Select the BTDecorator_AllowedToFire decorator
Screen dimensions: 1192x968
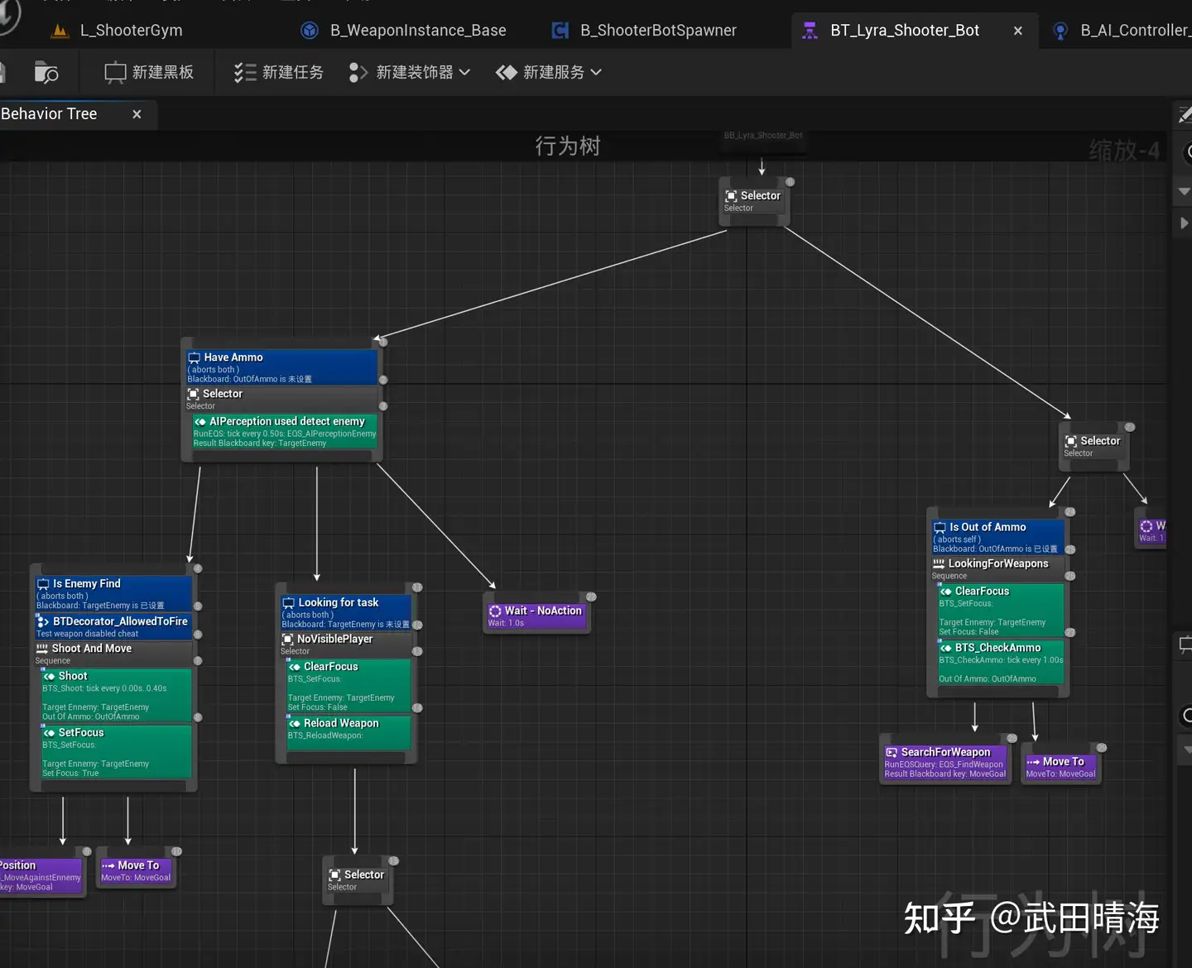click(113, 626)
